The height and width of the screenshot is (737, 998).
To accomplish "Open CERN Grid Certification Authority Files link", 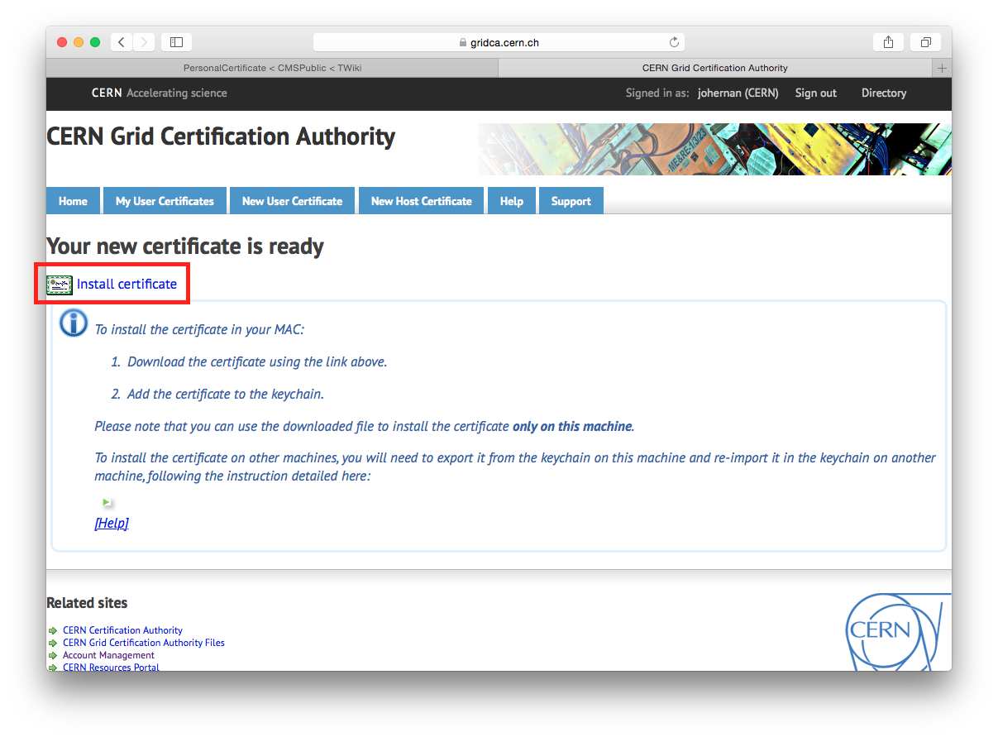I will click(144, 643).
